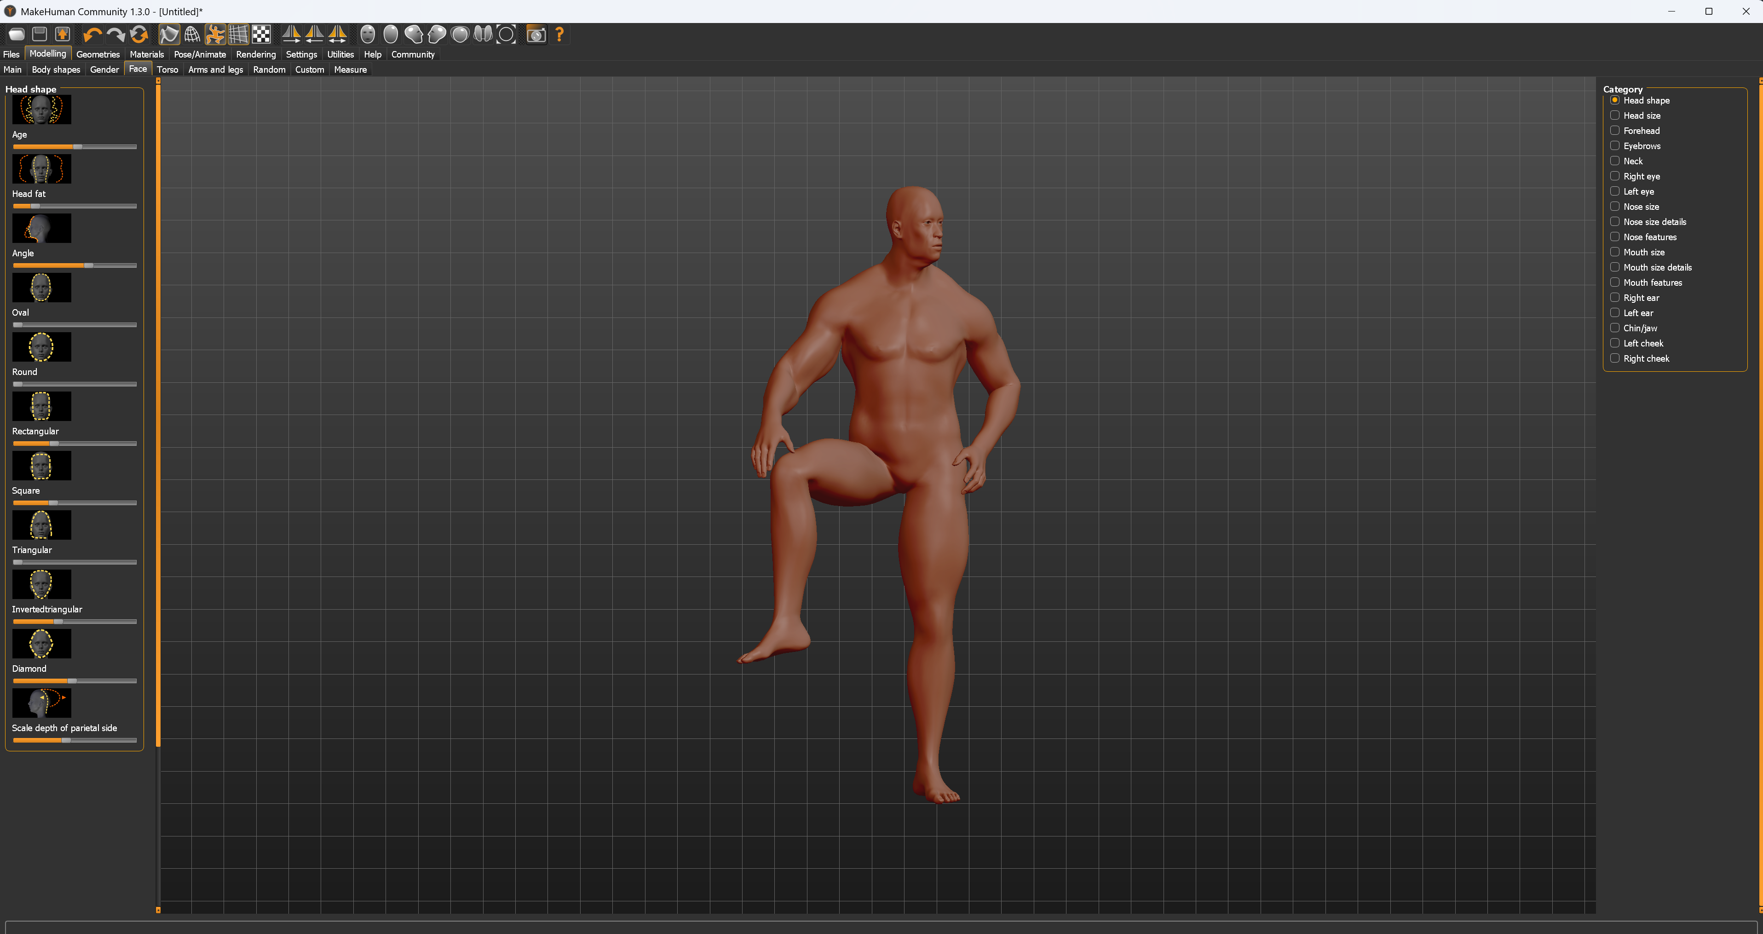1763x934 pixels.
Task: Switch to the Torso sub-tab
Action: pos(167,69)
